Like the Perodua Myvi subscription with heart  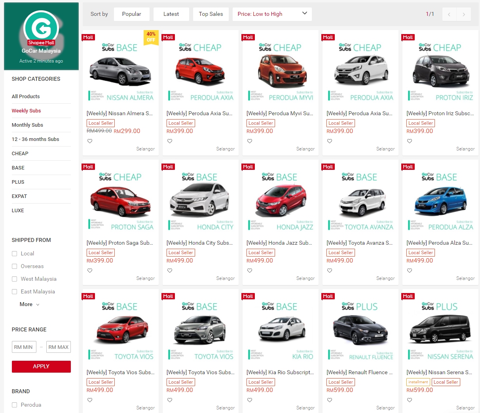[250, 141]
